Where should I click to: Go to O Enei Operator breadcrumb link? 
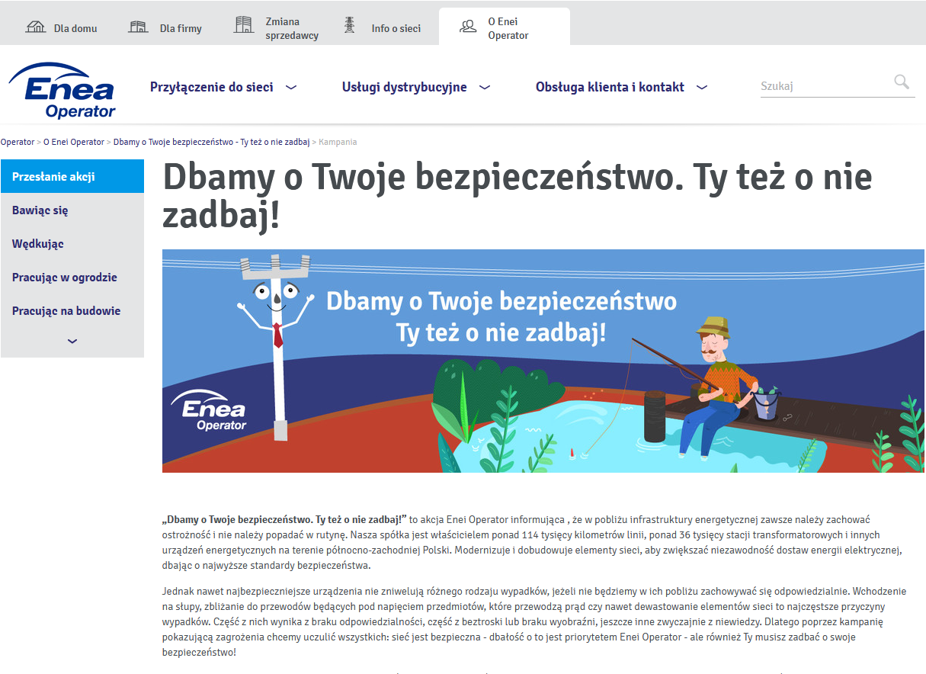74,142
